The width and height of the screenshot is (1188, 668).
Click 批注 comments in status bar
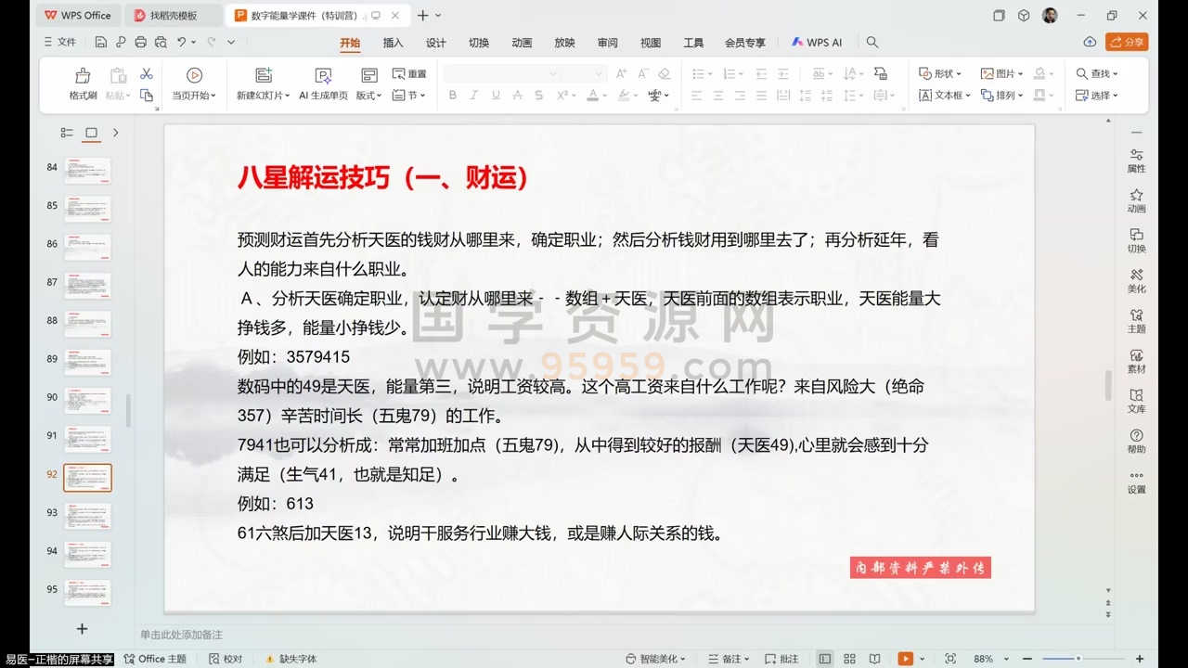pos(781,659)
